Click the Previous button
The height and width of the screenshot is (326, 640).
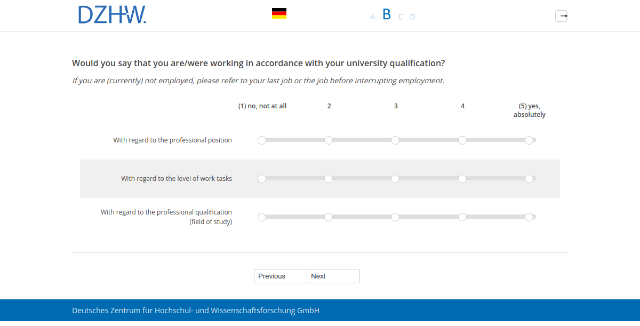280,276
